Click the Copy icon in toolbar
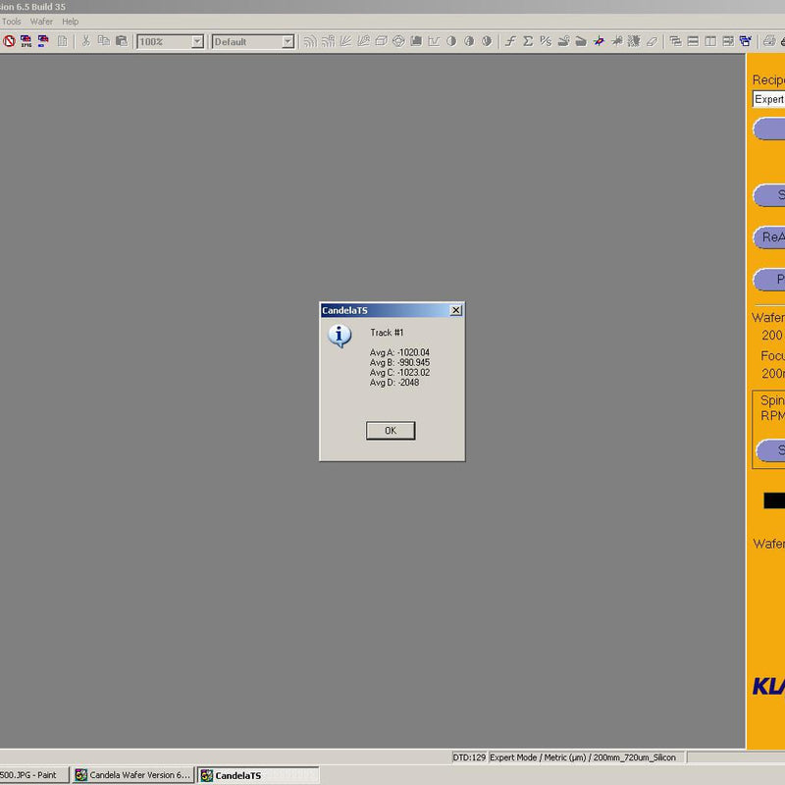The width and height of the screenshot is (785, 785). pyautogui.click(x=103, y=41)
